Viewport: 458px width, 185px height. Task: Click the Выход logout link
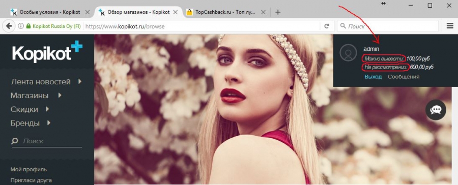(373, 77)
